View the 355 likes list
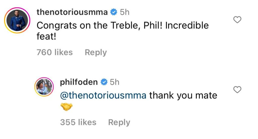This screenshot has width=258, height=139. pos(78,122)
